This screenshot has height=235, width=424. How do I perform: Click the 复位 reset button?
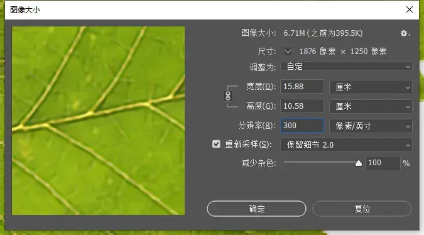tap(362, 209)
